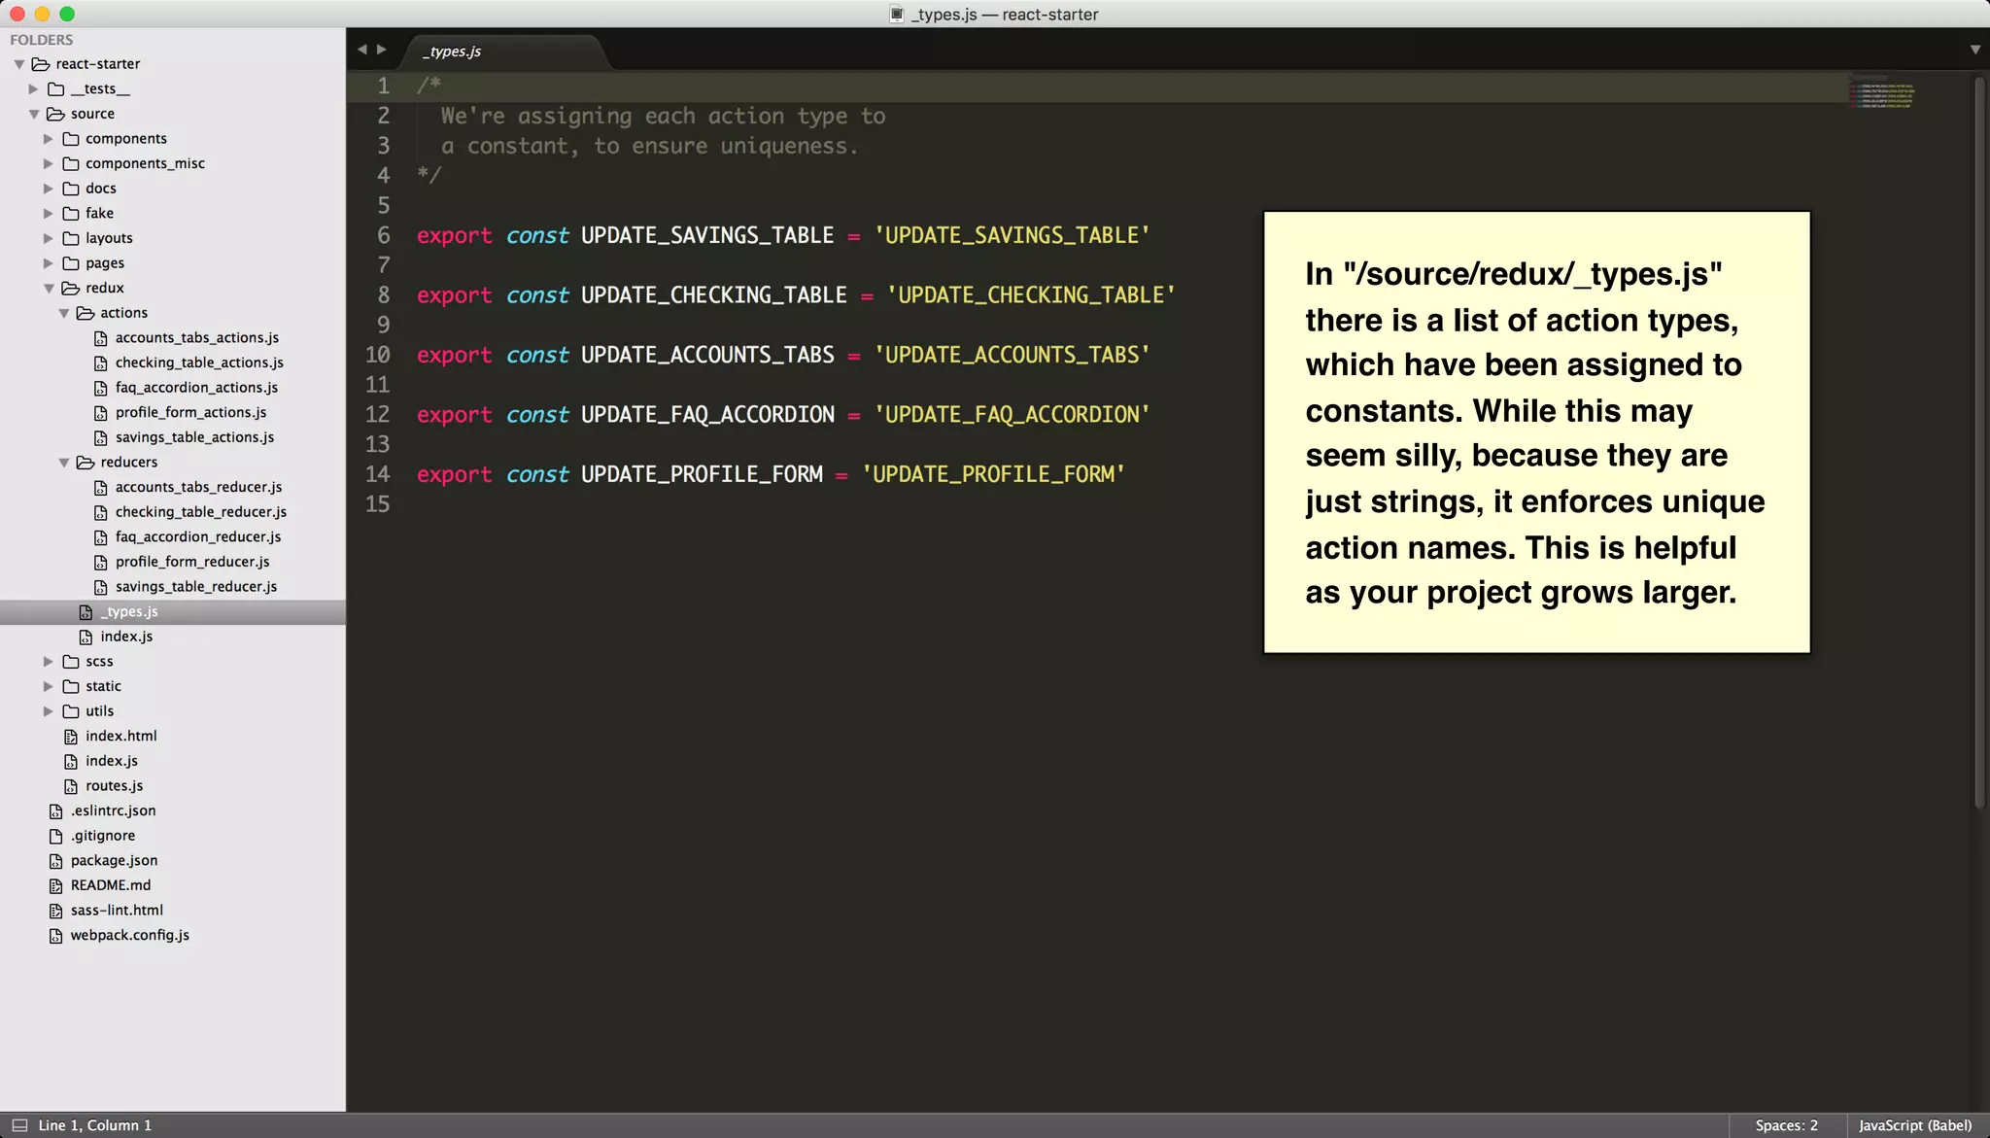Viewport: 1990px width, 1138px height.
Task: Click the scss folder icon
Action: pyautogui.click(x=71, y=662)
